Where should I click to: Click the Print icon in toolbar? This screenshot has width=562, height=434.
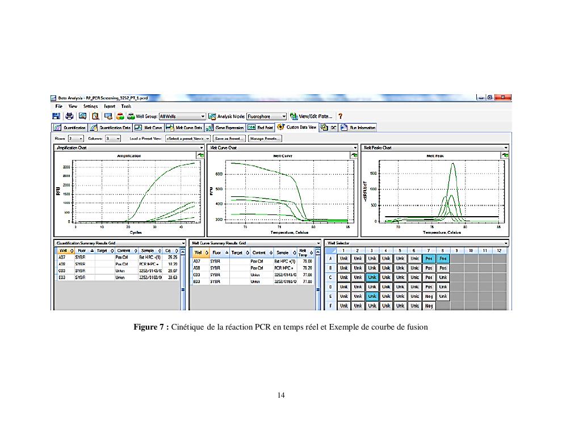(x=69, y=116)
